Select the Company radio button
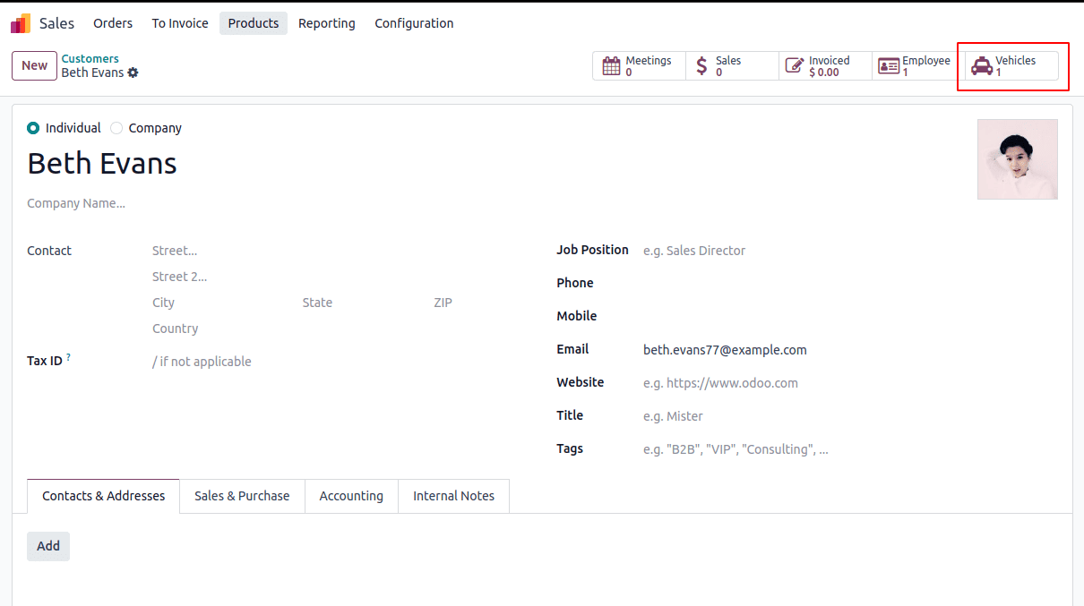 coord(116,127)
